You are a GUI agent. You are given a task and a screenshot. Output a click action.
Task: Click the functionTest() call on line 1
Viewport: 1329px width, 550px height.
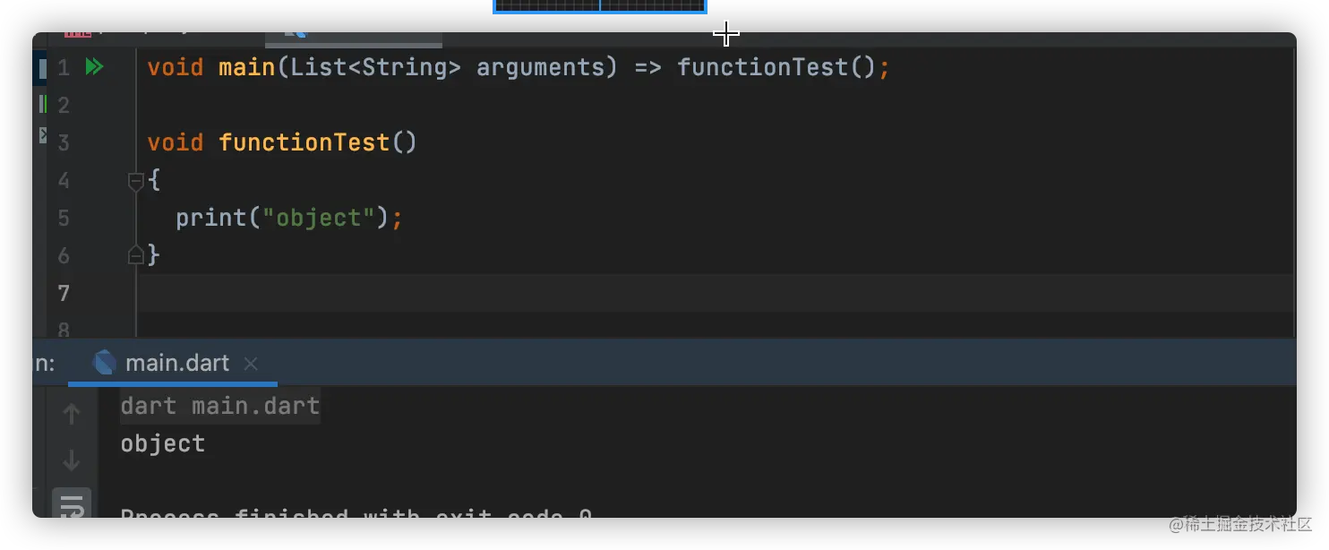coord(761,67)
